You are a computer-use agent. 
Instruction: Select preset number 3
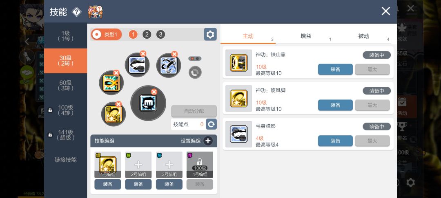pyautogui.click(x=160, y=35)
